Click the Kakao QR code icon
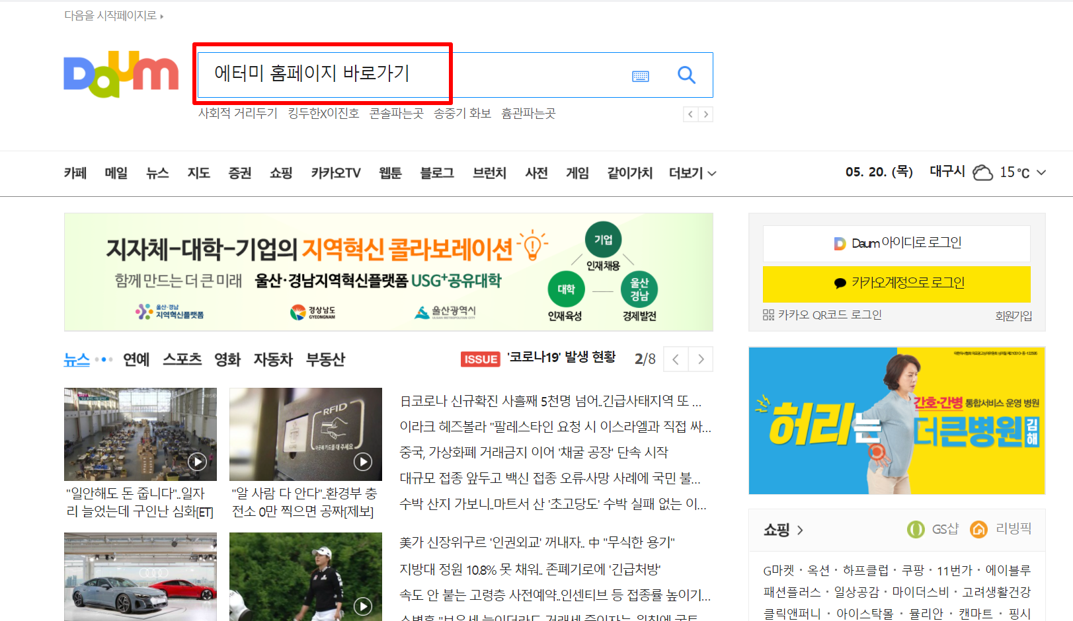 [x=768, y=315]
